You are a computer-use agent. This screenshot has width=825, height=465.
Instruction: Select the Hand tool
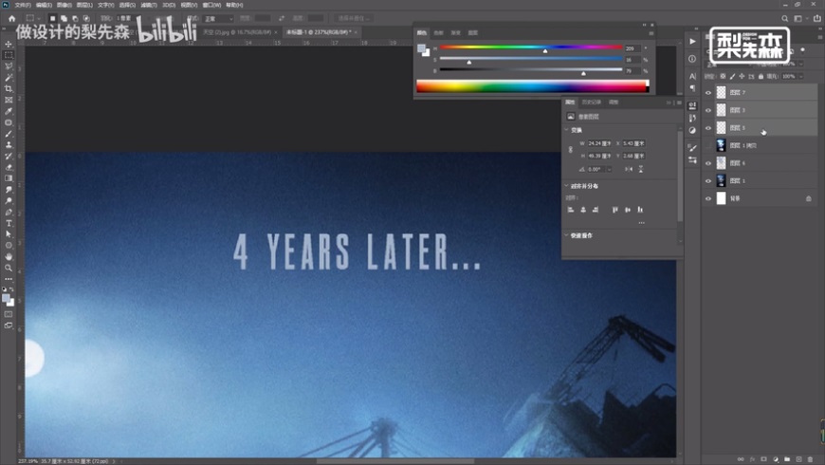[x=9, y=256]
